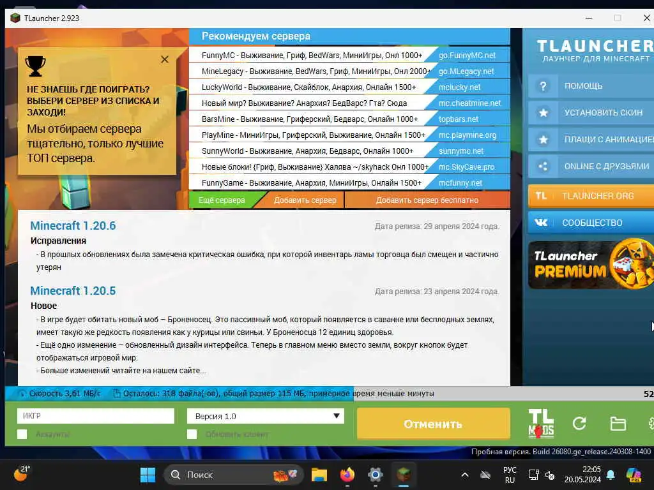Image resolution: width=654 pixels, height=490 pixels.
Task: Show hidden tray icons chevron
Action: click(x=465, y=475)
